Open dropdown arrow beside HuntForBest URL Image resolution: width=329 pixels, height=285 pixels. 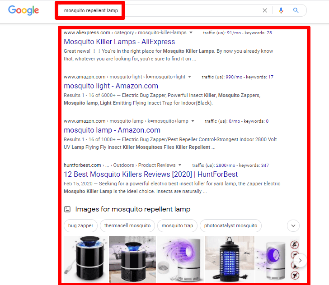coord(180,165)
